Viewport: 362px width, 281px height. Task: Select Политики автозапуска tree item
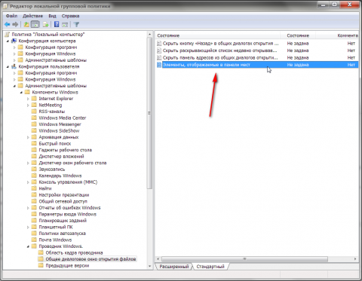point(62,234)
